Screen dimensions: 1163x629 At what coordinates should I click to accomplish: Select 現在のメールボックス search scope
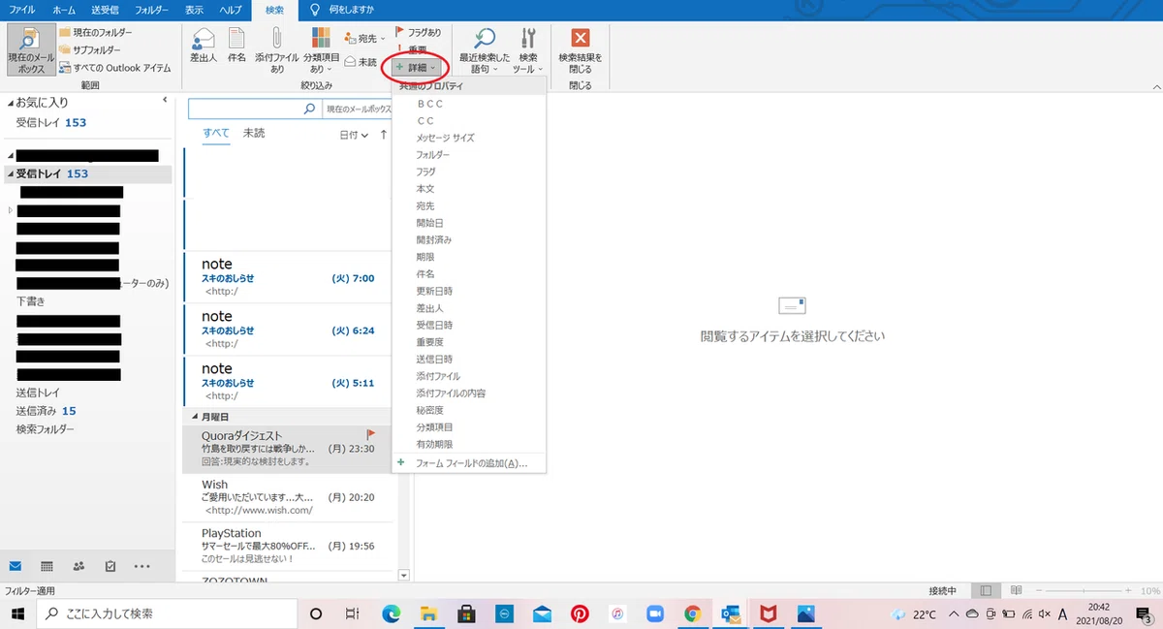pyautogui.click(x=30, y=50)
